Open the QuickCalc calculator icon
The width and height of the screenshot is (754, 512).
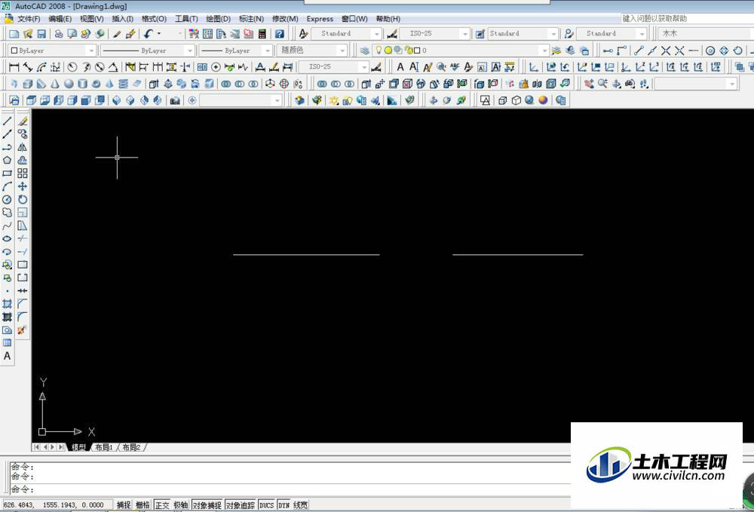262,34
